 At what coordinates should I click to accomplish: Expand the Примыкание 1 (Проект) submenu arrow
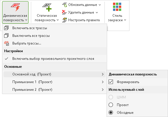(x=103, y=82)
